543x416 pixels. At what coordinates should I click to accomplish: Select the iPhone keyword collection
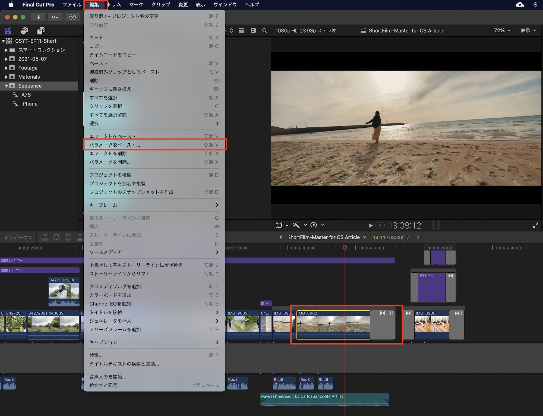(x=29, y=104)
